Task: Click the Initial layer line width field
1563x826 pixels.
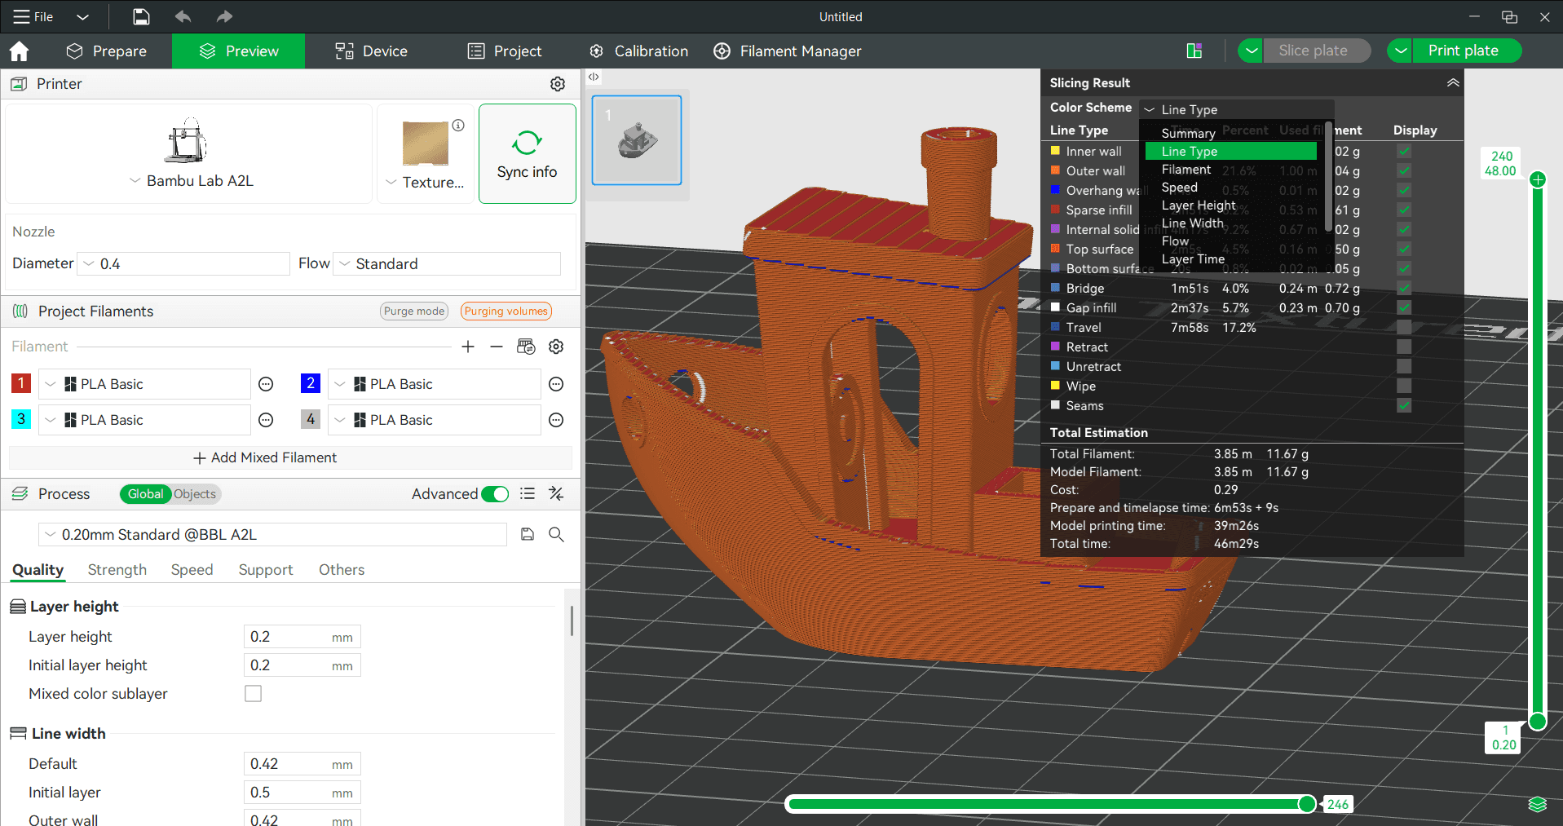Action: point(302,793)
